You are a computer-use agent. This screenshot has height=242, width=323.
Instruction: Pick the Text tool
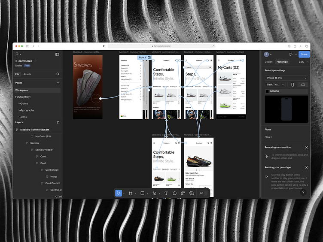[x=166, y=193]
